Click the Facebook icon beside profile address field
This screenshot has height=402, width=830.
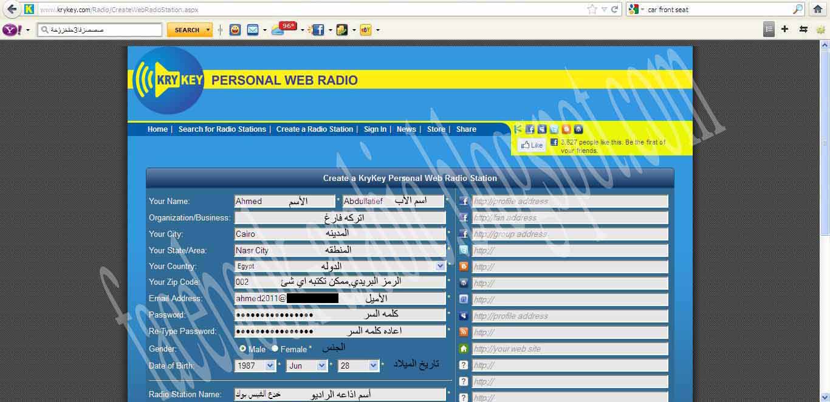coord(464,201)
